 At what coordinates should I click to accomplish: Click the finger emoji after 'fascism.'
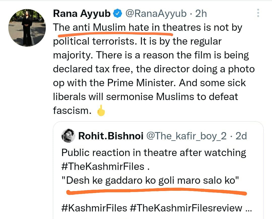click(101, 111)
